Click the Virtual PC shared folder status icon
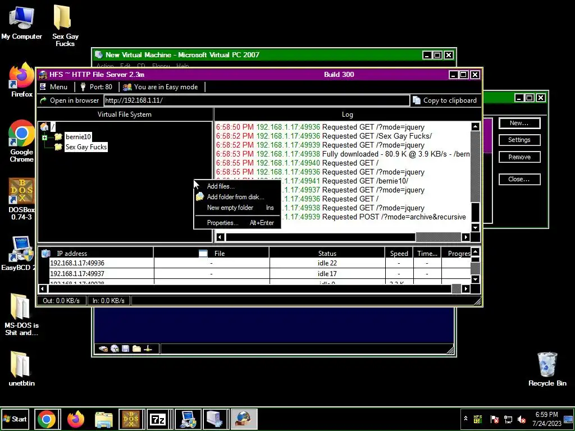 [x=137, y=349]
